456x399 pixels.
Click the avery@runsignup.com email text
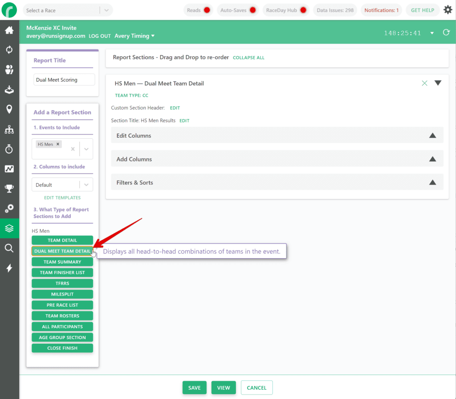(x=56, y=36)
